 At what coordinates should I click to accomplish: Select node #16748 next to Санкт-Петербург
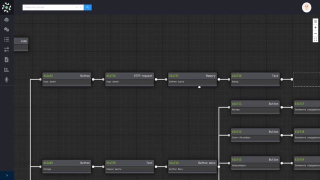[x=306, y=135]
